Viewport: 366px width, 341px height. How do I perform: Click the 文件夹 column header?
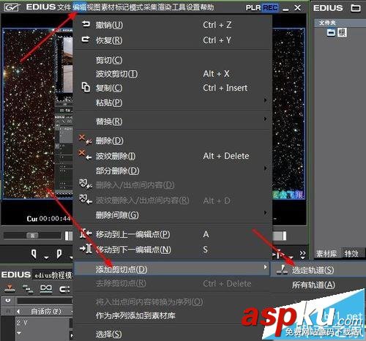(x=328, y=23)
